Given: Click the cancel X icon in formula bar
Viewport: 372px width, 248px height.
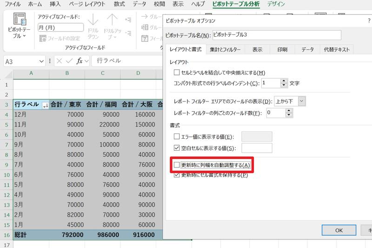Looking at the screenshot, I should pos(60,61).
